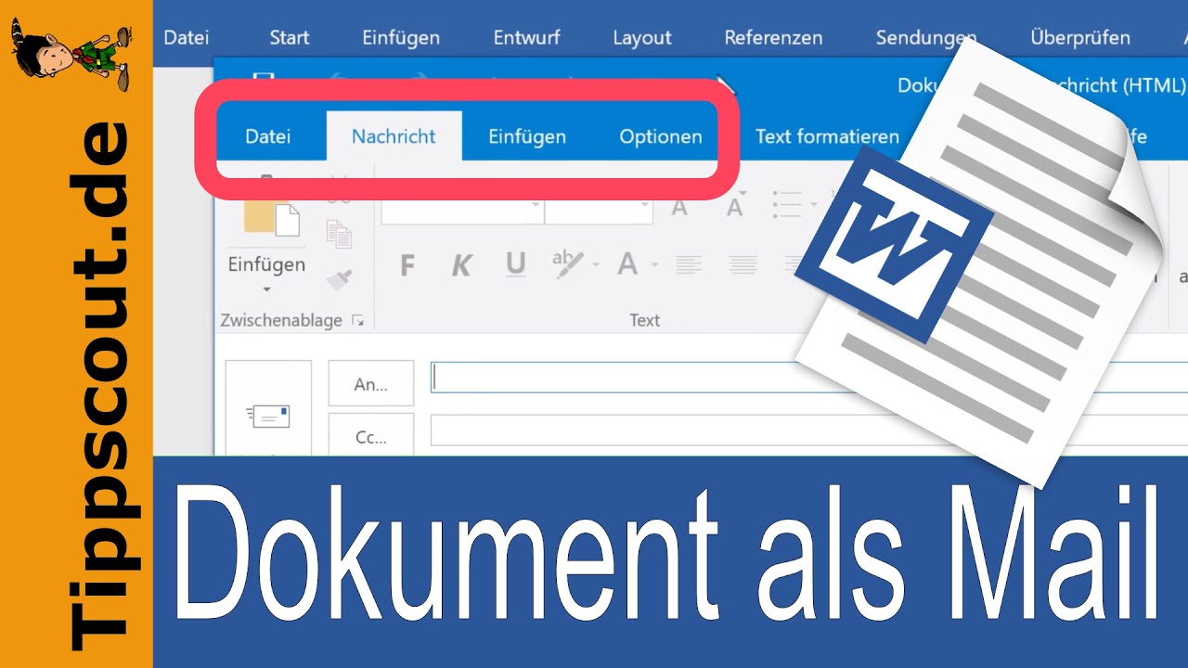Open the font size combo box
This screenshot has height=668, width=1188.
coord(599,211)
